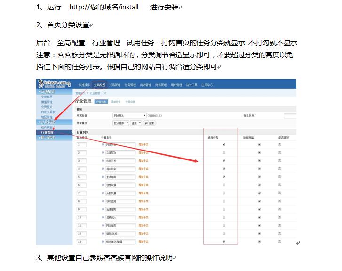Click 是否推荐 icon in row 5
The height and width of the screenshot is (271, 342).
280,177
